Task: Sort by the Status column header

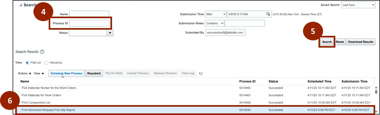Action: 273,81
